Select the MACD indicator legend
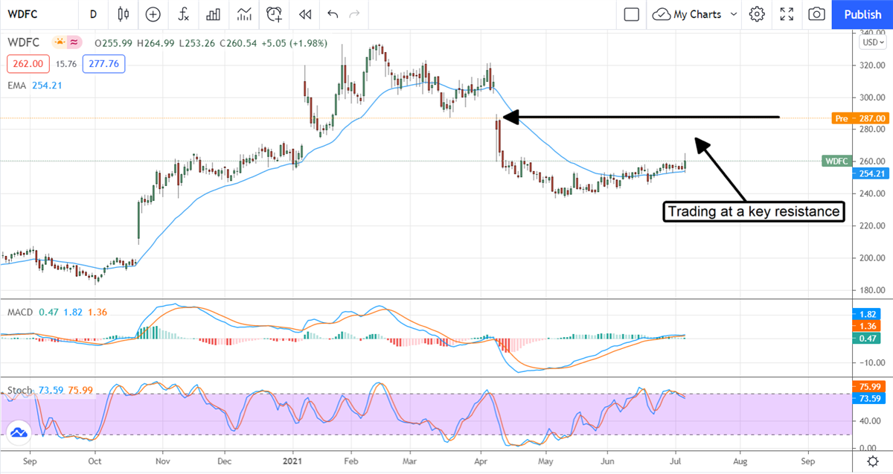Viewport: 893px width, 474px height. click(x=58, y=312)
